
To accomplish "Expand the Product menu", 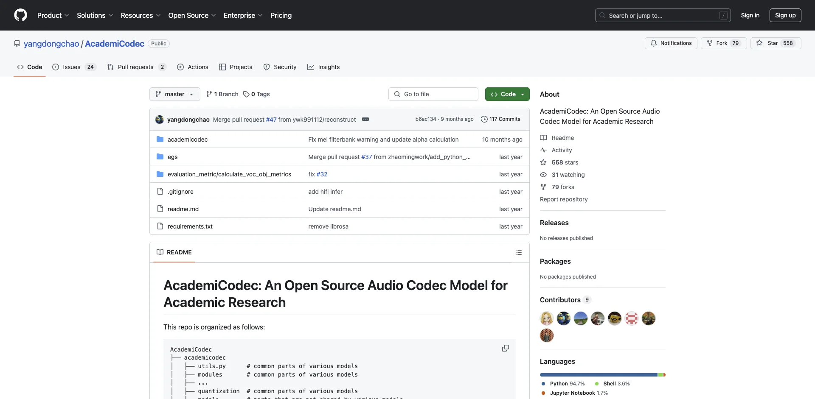I will pyautogui.click(x=53, y=15).
